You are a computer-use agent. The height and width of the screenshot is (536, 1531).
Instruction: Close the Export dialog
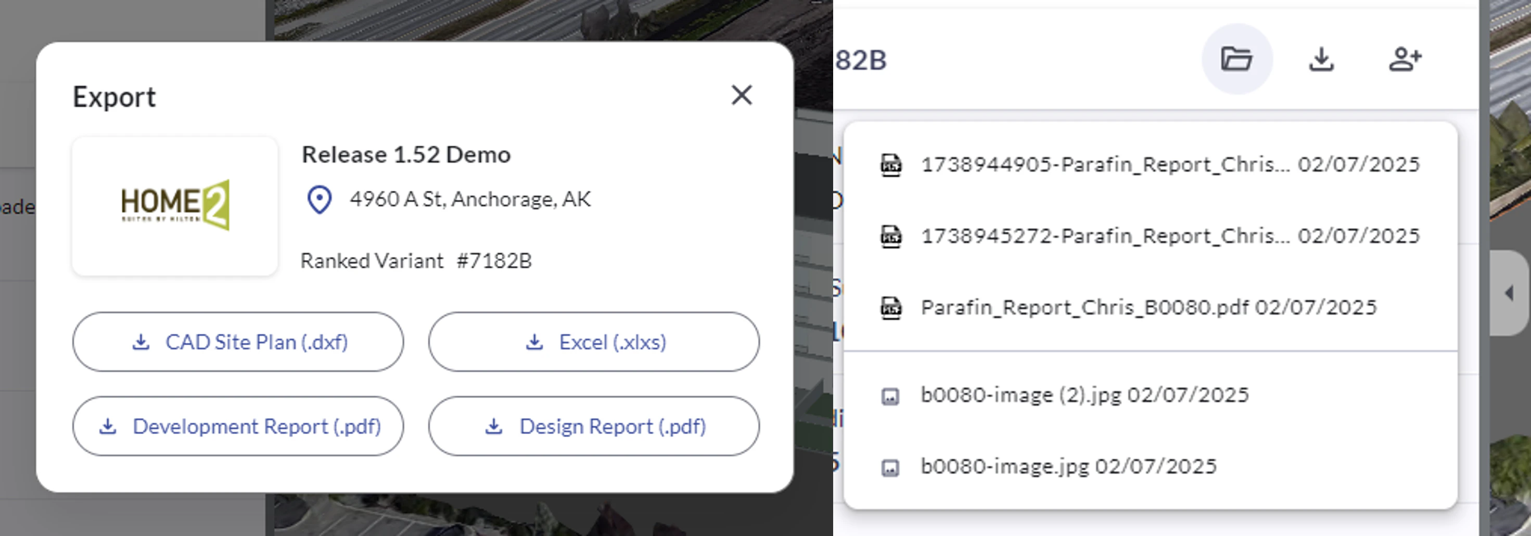tap(741, 96)
